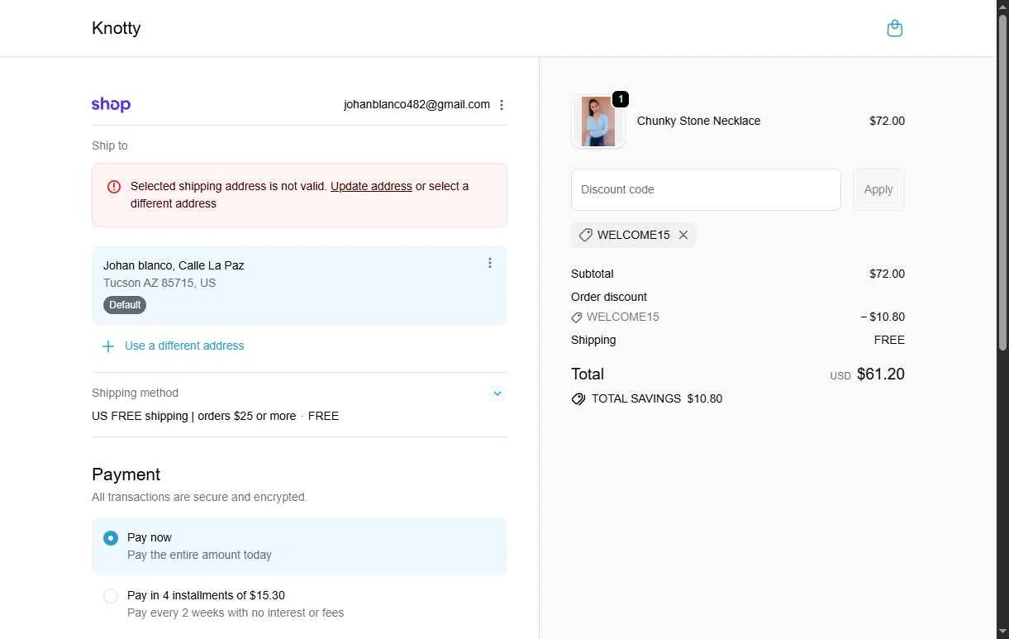Click the johanblanco482@gmail.com email text
Viewport: 1009px width, 639px height.
click(416, 104)
